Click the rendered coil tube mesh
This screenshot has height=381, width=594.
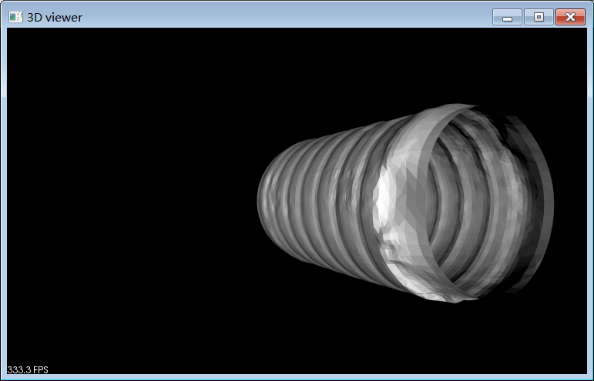pos(405,203)
